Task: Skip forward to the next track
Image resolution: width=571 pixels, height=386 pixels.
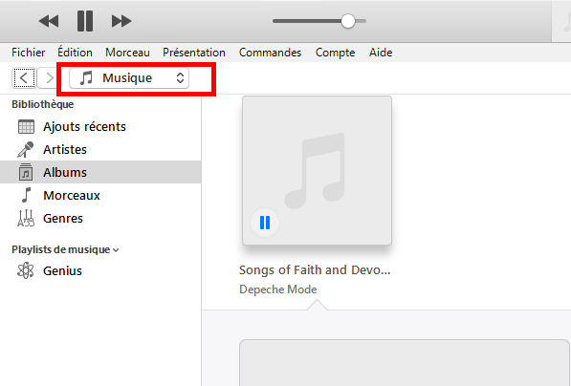Action: pyautogui.click(x=121, y=21)
